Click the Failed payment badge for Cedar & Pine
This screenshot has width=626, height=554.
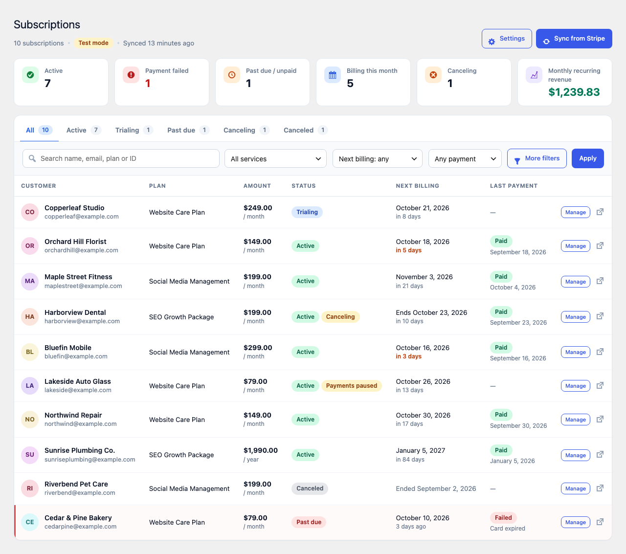503,518
